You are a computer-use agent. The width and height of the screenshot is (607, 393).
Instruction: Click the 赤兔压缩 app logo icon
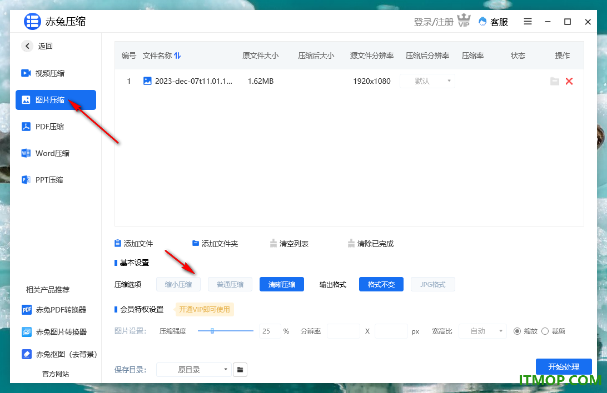tap(32, 21)
